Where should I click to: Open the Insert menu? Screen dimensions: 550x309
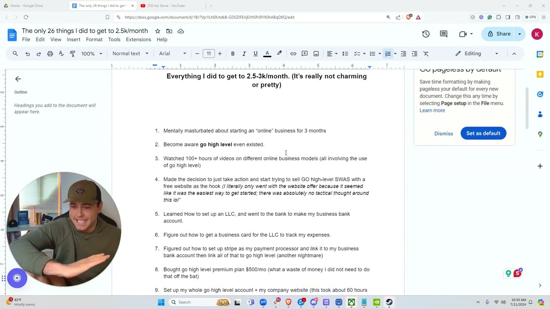73,39
